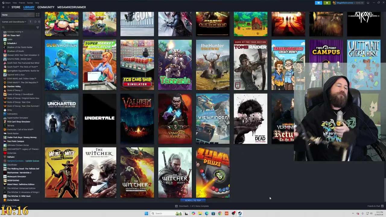Click the Home button in sidebar
The width and height of the screenshot is (386, 217).
(17, 15)
